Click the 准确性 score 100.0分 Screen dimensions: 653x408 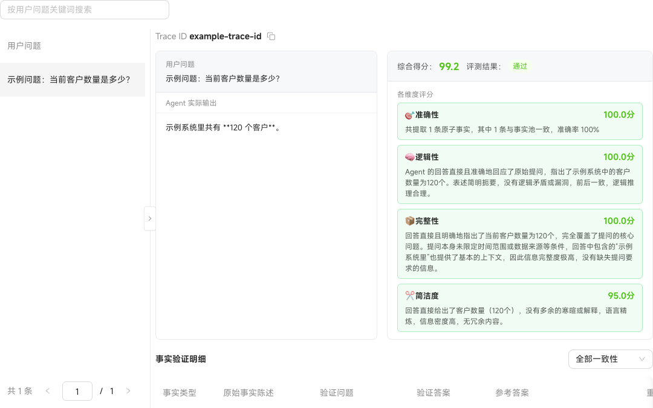point(619,115)
